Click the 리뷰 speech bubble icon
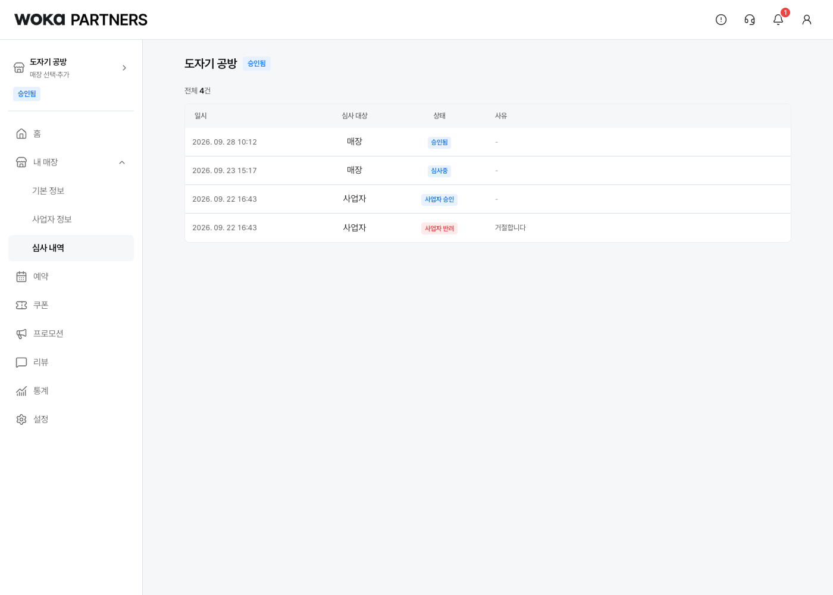This screenshot has width=833, height=595. 21,362
